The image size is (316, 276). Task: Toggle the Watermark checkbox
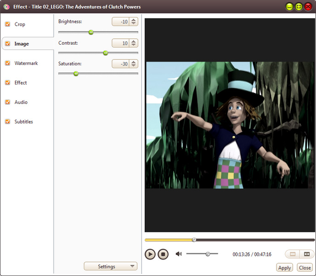[7, 63]
